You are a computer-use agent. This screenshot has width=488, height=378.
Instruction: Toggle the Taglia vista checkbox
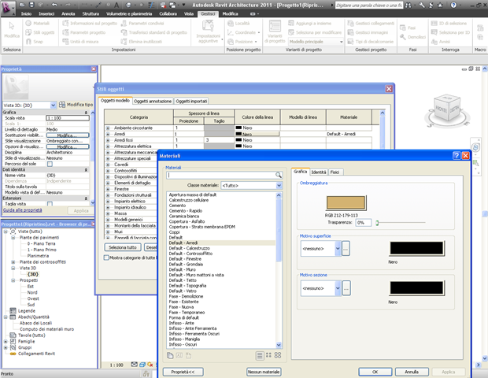(50, 203)
